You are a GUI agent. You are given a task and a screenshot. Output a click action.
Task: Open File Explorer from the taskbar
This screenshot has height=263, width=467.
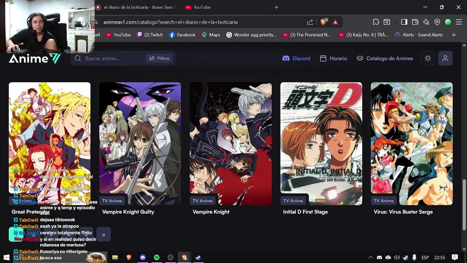tap(115, 258)
